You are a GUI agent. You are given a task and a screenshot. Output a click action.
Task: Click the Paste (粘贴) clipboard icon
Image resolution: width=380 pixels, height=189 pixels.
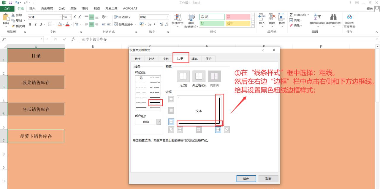(6, 18)
